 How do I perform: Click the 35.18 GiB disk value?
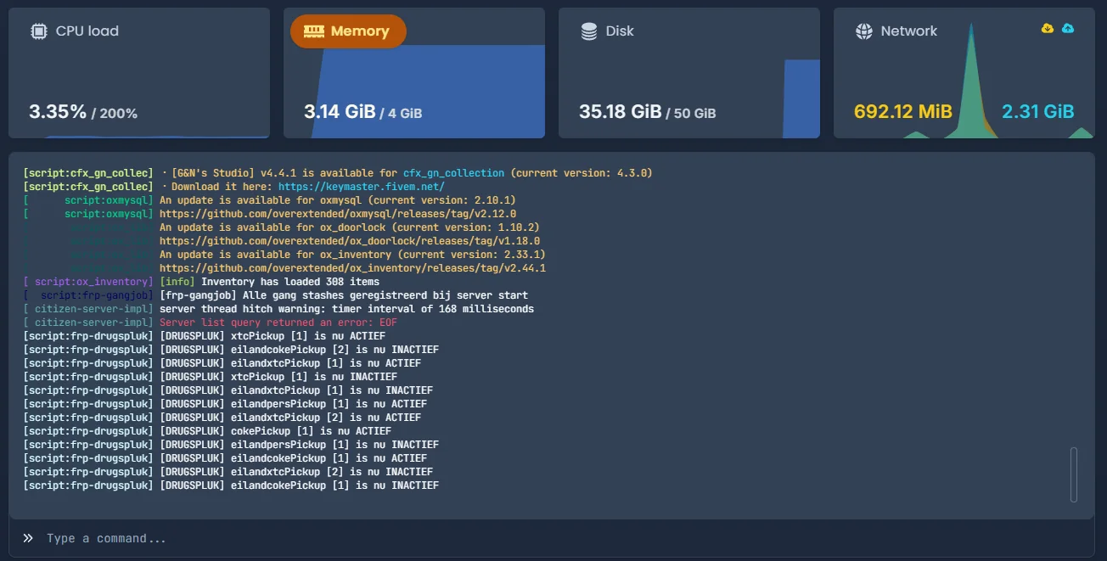coord(620,111)
